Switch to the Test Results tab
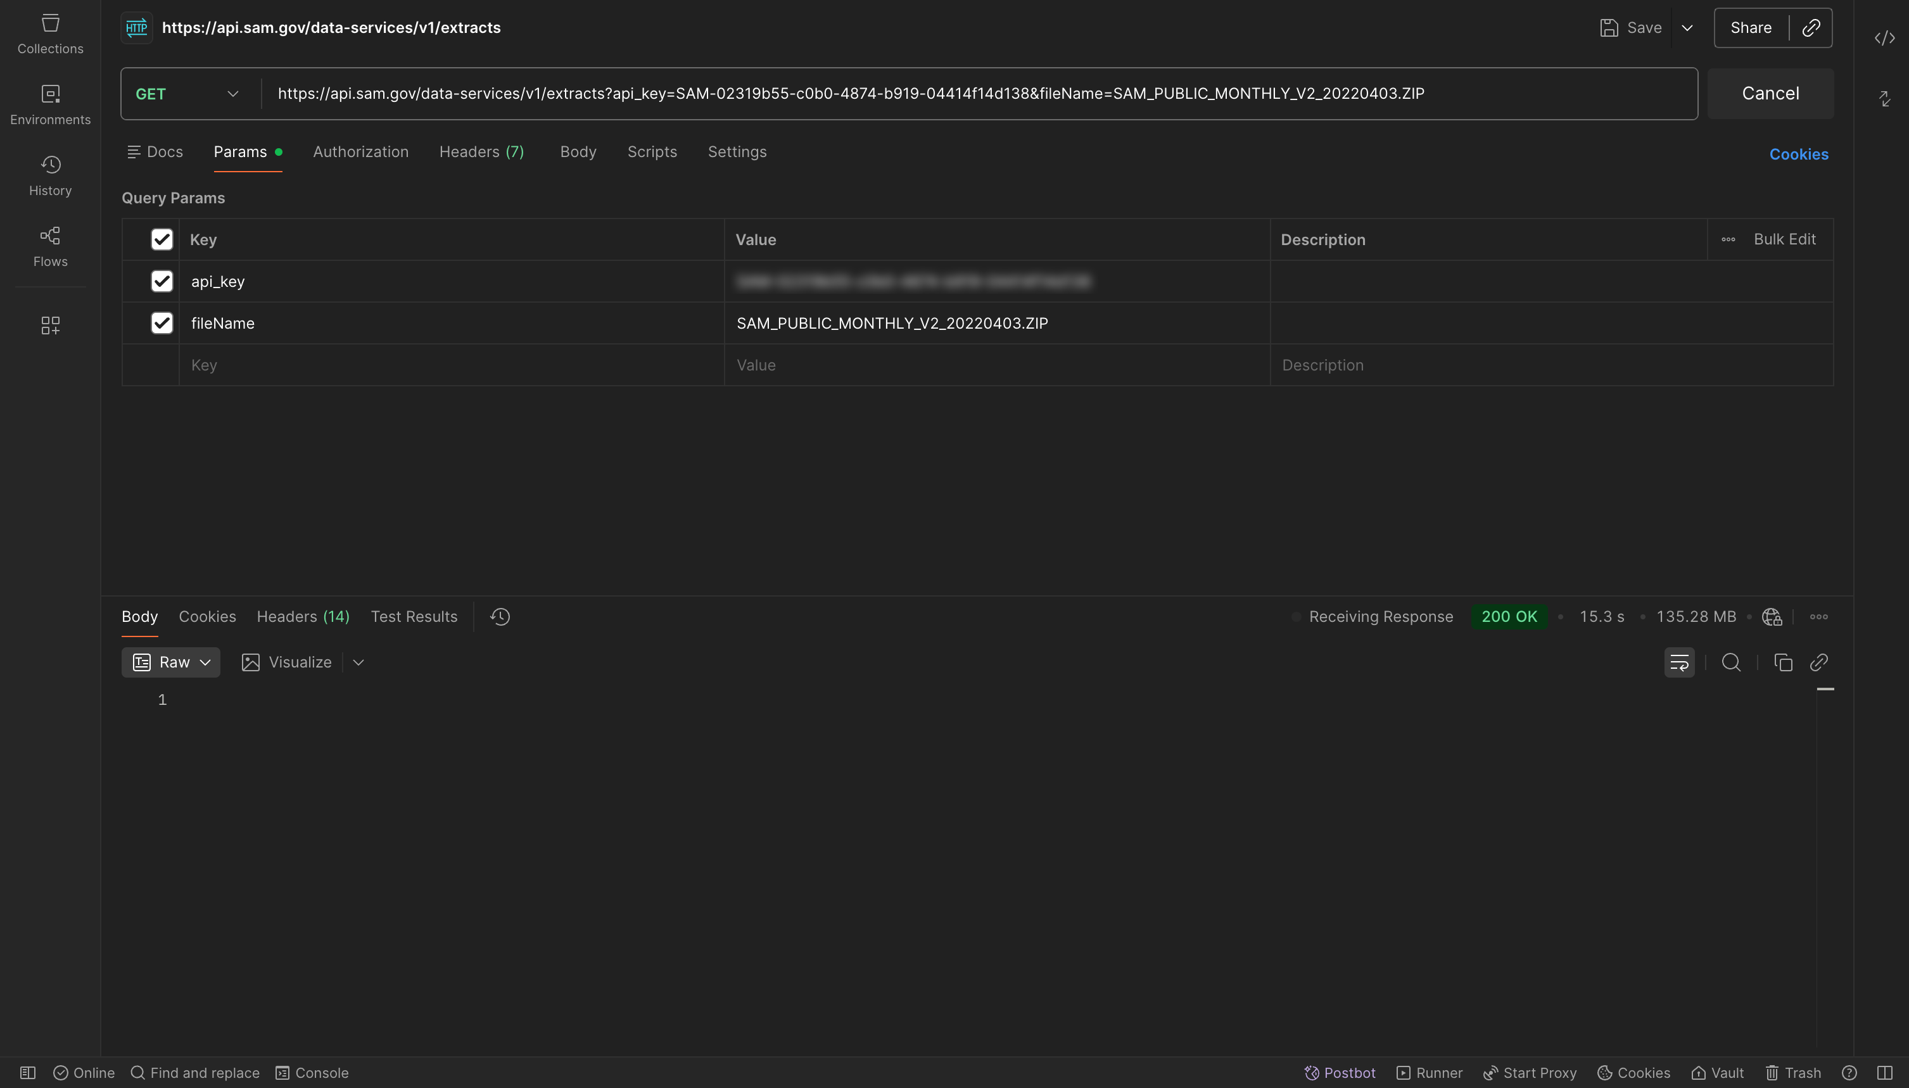Screen dimensions: 1909x1088 [414, 616]
